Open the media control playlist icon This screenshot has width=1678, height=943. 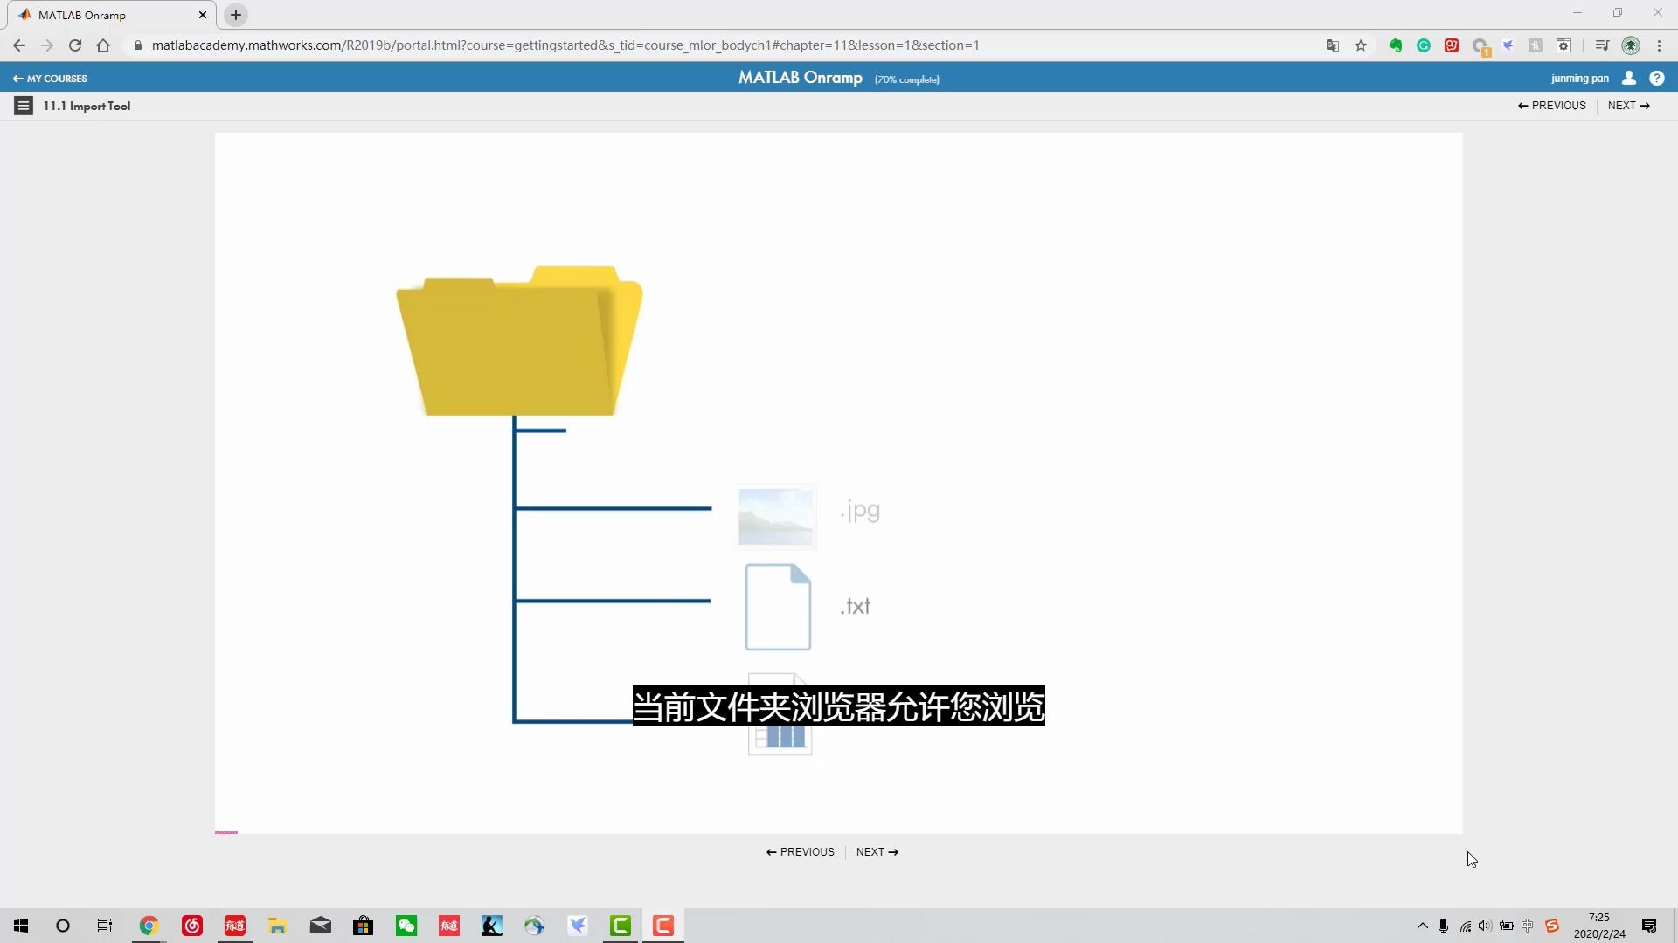coord(1602,45)
